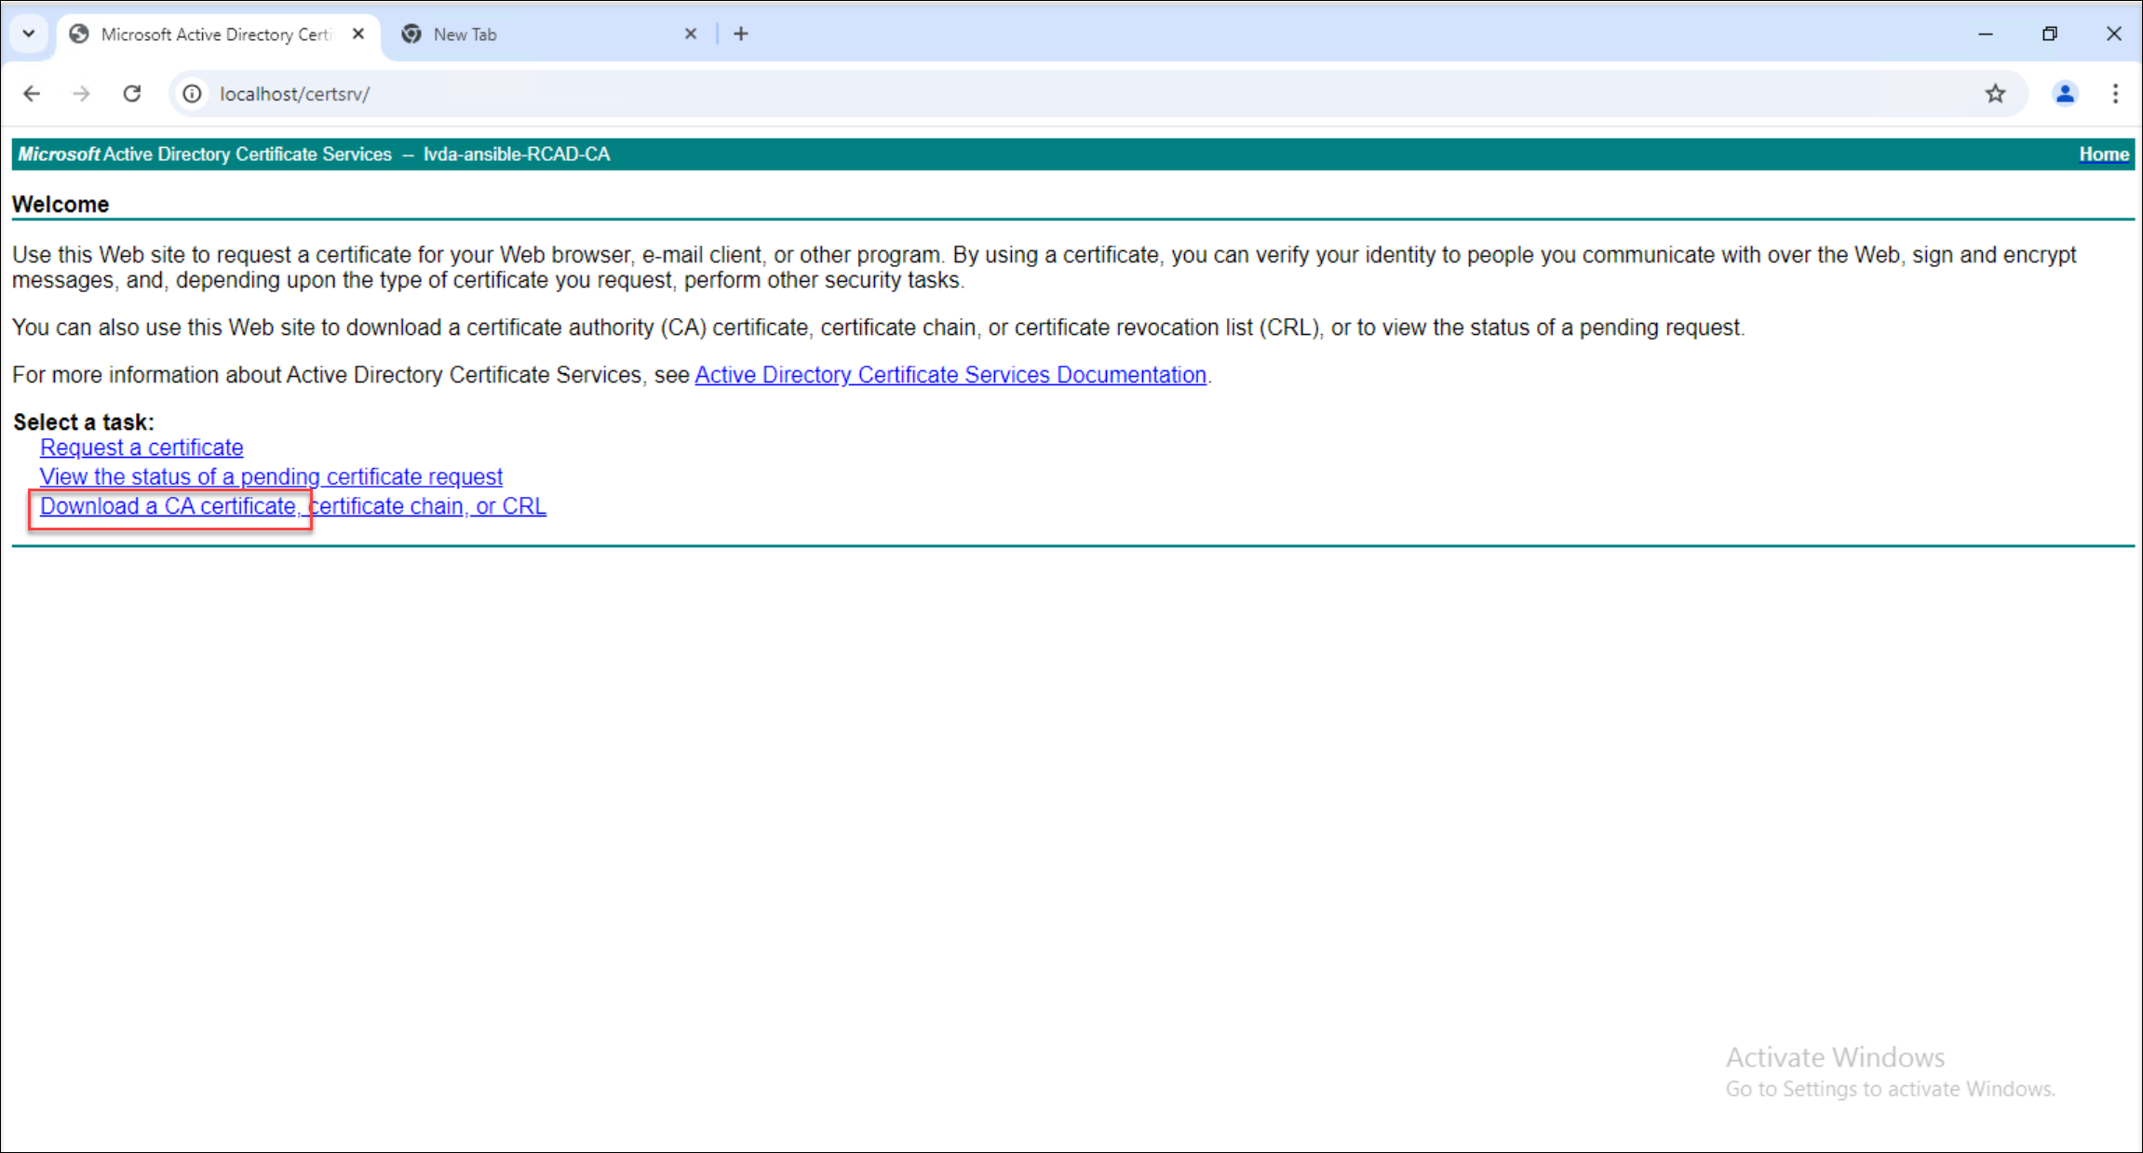The image size is (2143, 1153).
Task: Open the browser overflow menu for more tools
Action: pyautogui.click(x=2115, y=93)
